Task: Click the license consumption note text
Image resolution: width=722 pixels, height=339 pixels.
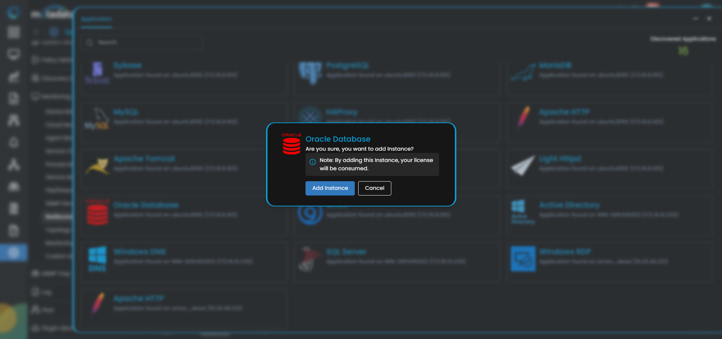Action: (x=376, y=164)
